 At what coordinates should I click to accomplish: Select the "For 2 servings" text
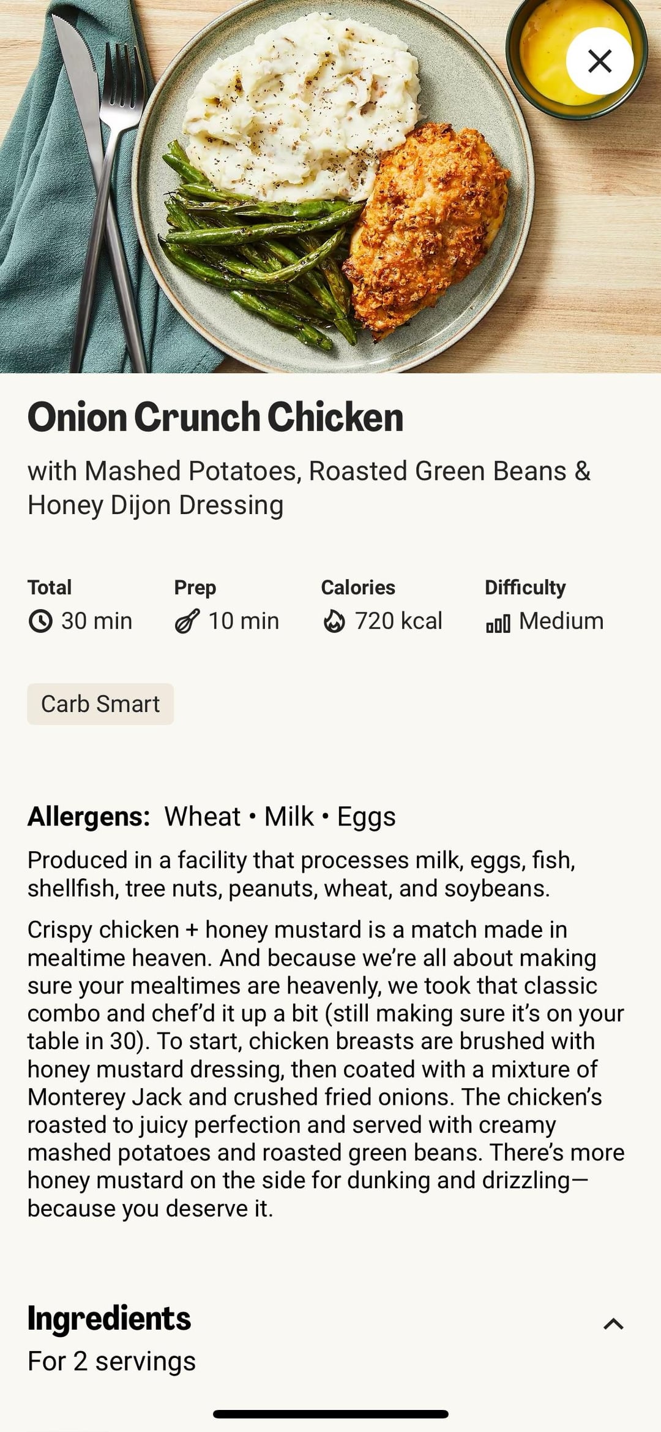(112, 1361)
